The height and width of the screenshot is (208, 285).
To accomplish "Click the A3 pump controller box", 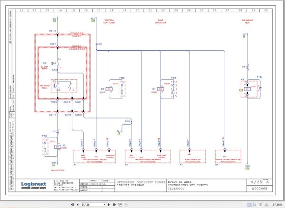I will [193, 156].
